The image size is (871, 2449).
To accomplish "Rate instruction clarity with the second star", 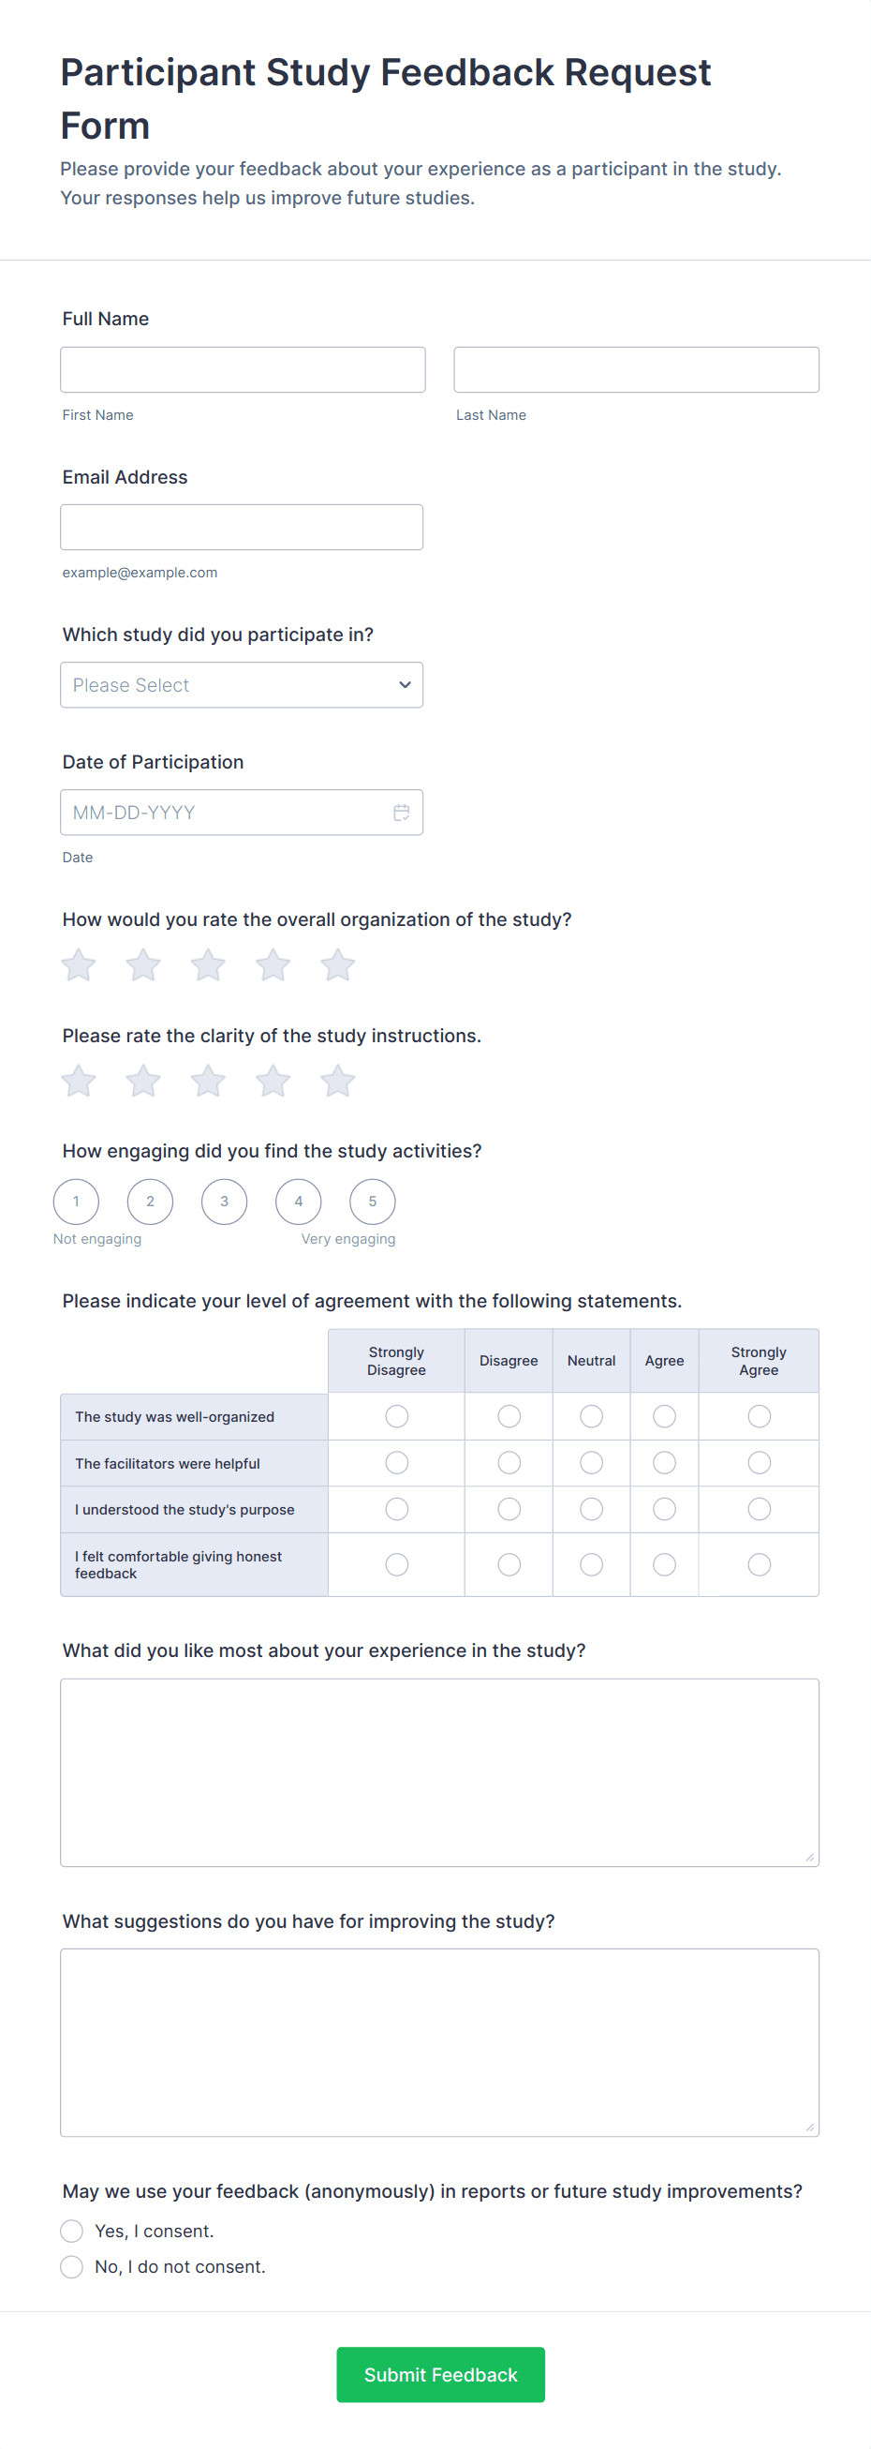I will pyautogui.click(x=143, y=1081).
